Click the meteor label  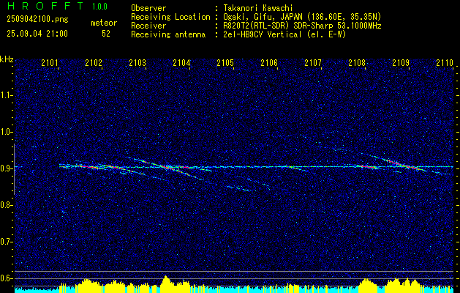coord(104,23)
